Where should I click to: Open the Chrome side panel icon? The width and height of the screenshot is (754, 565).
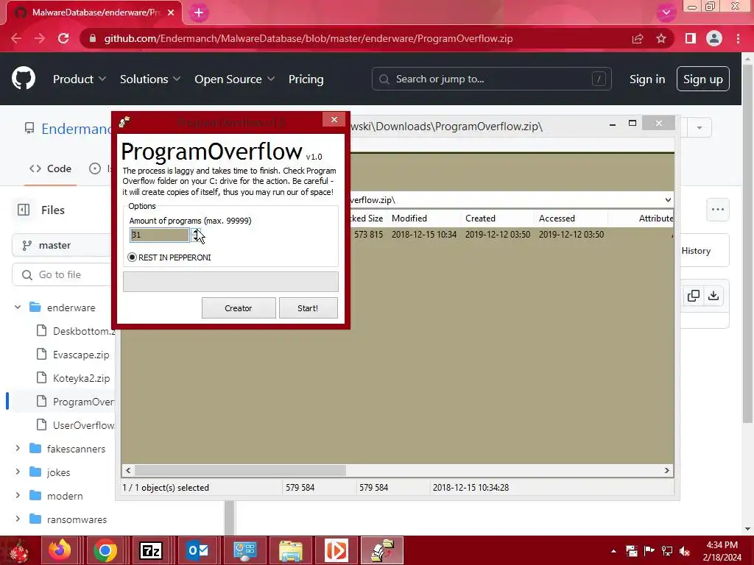tap(691, 38)
